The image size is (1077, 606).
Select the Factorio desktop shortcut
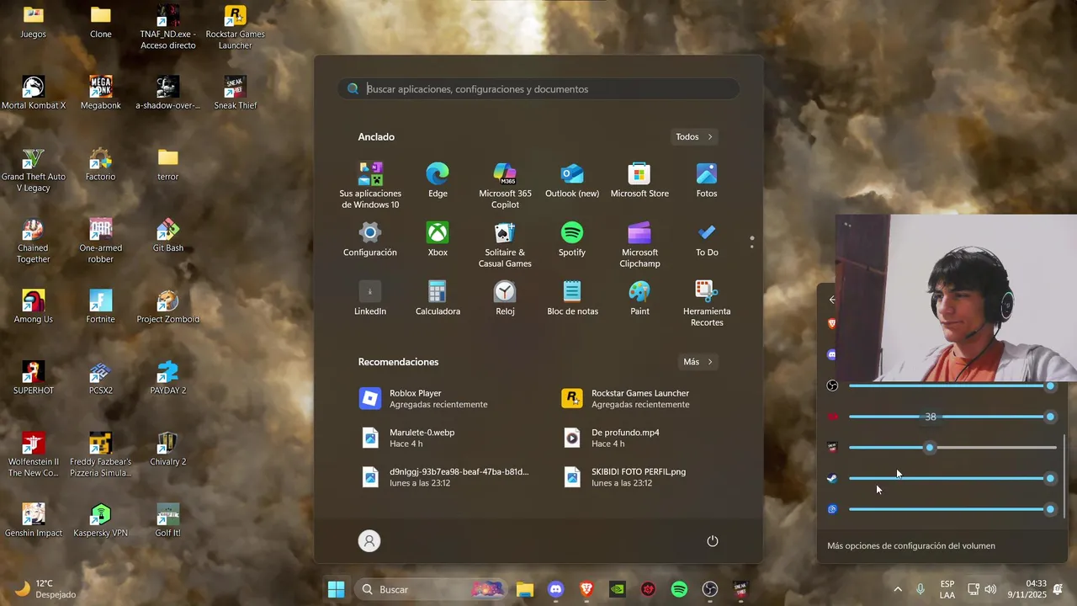pyautogui.click(x=101, y=164)
